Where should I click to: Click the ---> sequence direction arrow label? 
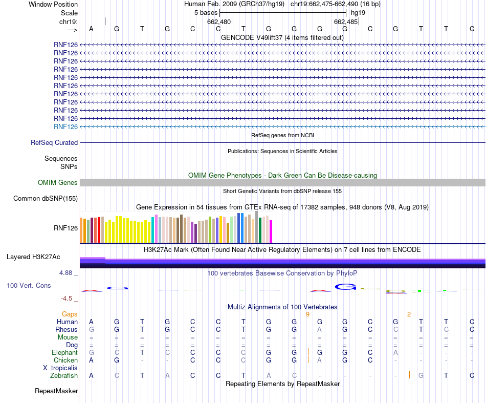coord(72,30)
